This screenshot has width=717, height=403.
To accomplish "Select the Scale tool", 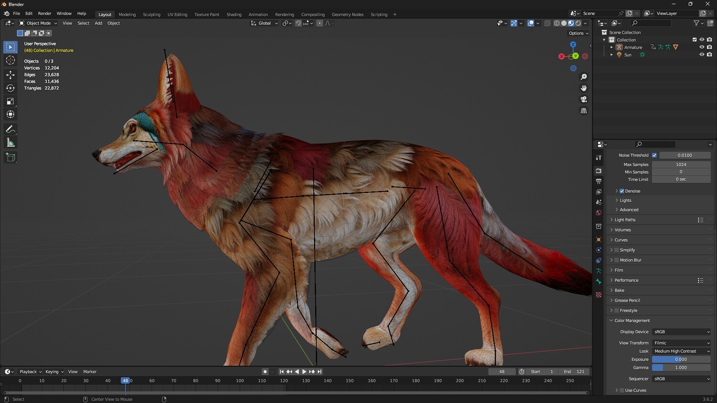I will pos(10,101).
